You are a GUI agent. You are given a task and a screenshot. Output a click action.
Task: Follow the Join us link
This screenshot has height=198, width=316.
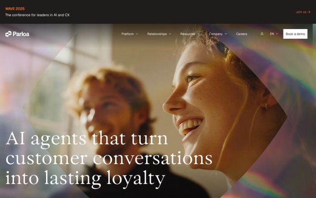point(303,12)
